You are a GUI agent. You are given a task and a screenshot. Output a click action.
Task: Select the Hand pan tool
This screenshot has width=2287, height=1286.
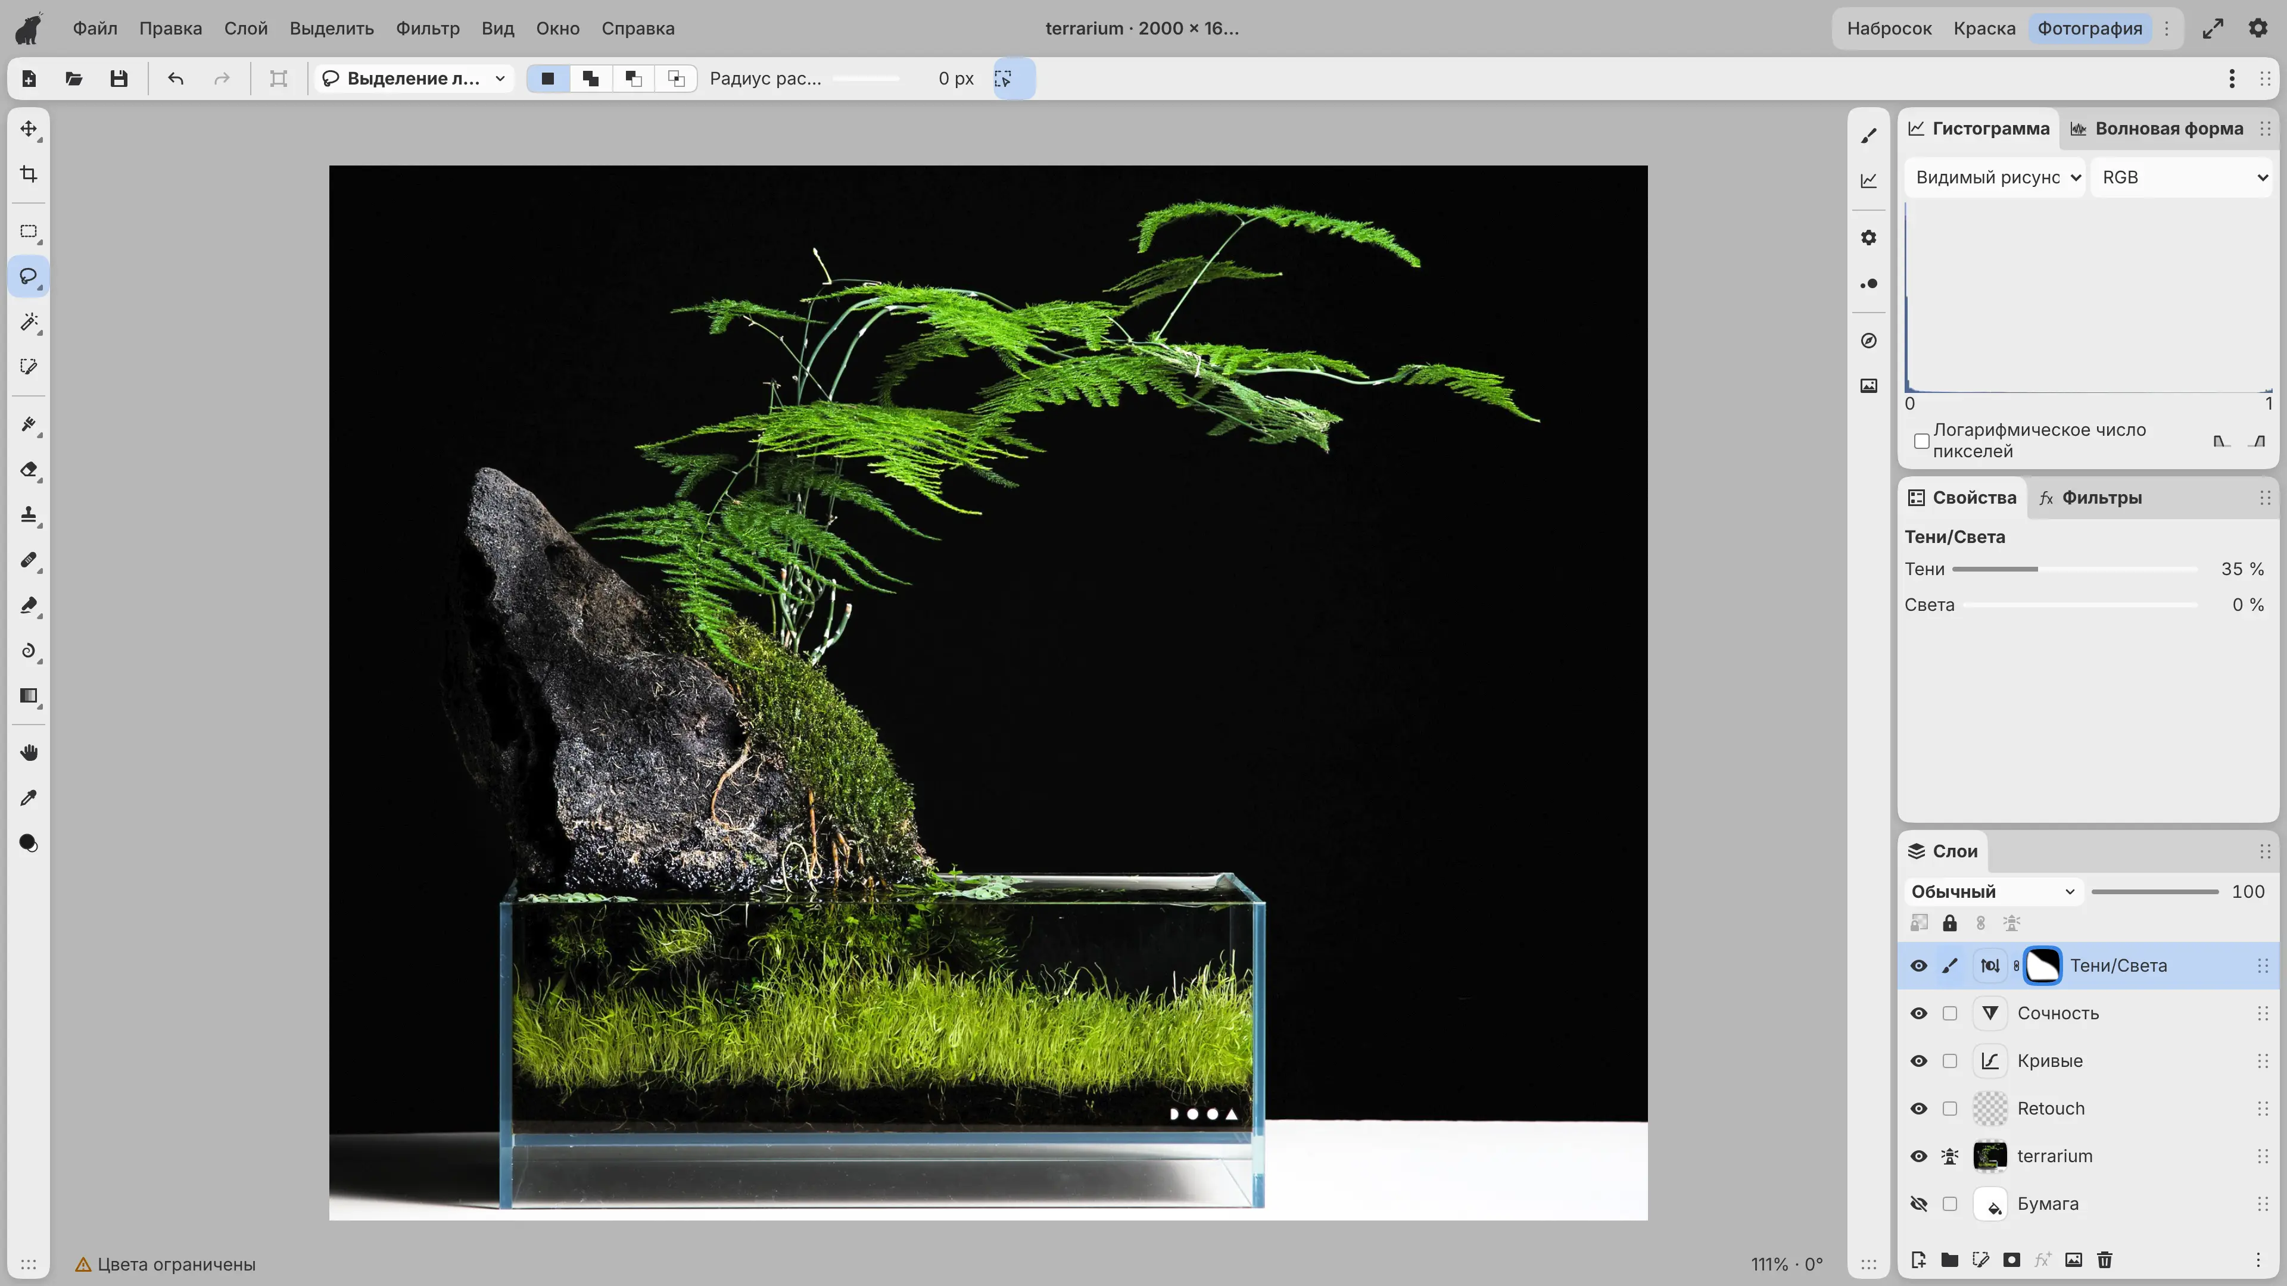pyautogui.click(x=29, y=753)
